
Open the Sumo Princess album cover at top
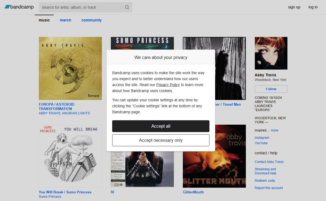pyautogui.click(x=142, y=43)
